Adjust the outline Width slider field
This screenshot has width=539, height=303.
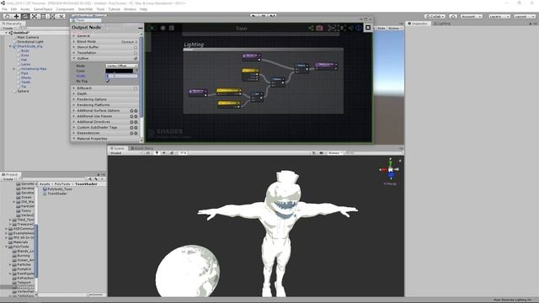121,76
